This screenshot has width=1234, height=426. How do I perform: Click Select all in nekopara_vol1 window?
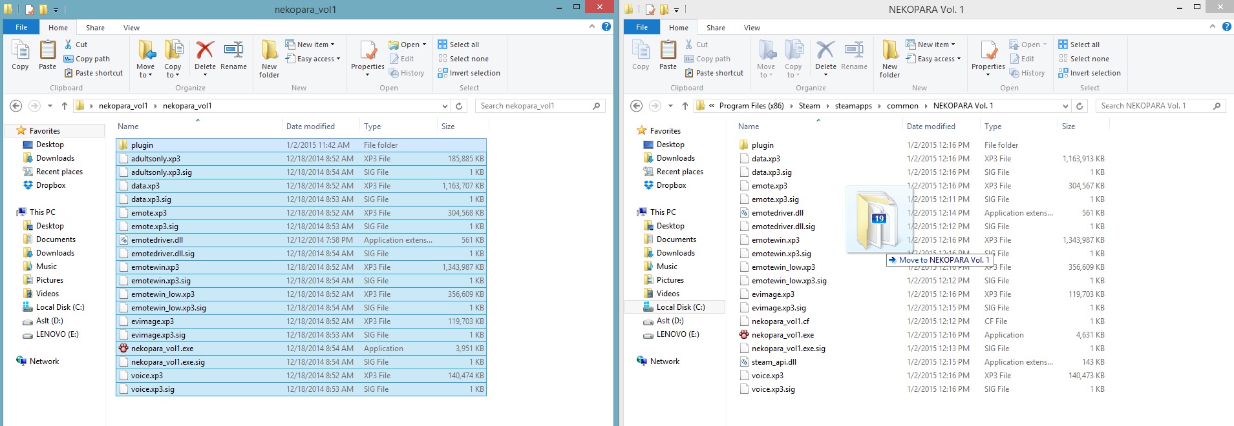pyautogui.click(x=458, y=45)
